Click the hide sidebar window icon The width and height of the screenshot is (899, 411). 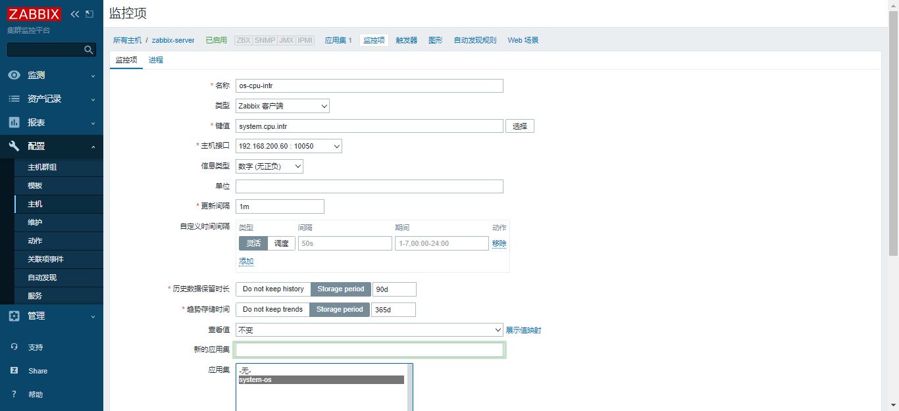pyautogui.click(x=90, y=14)
